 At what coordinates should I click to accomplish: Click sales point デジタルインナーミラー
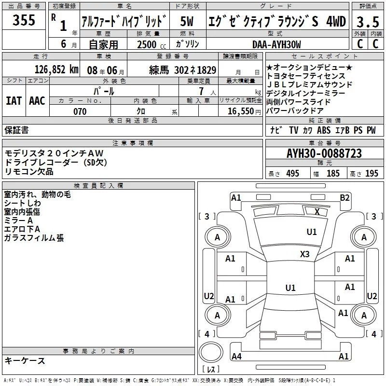pos(306,93)
